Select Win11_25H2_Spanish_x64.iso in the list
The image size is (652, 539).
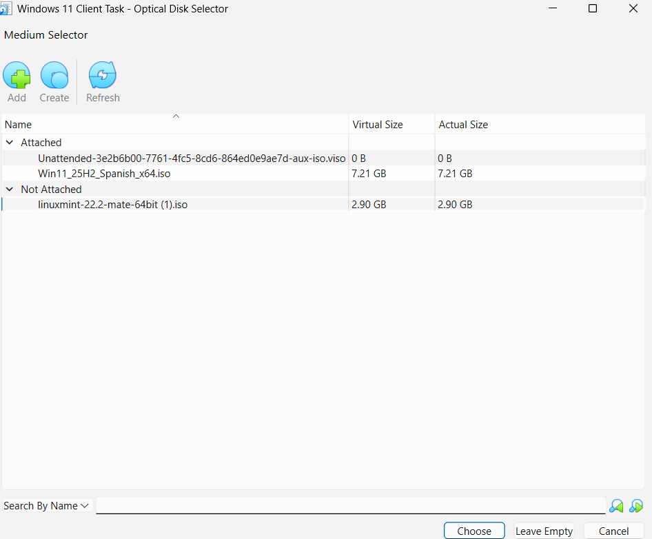(x=104, y=174)
